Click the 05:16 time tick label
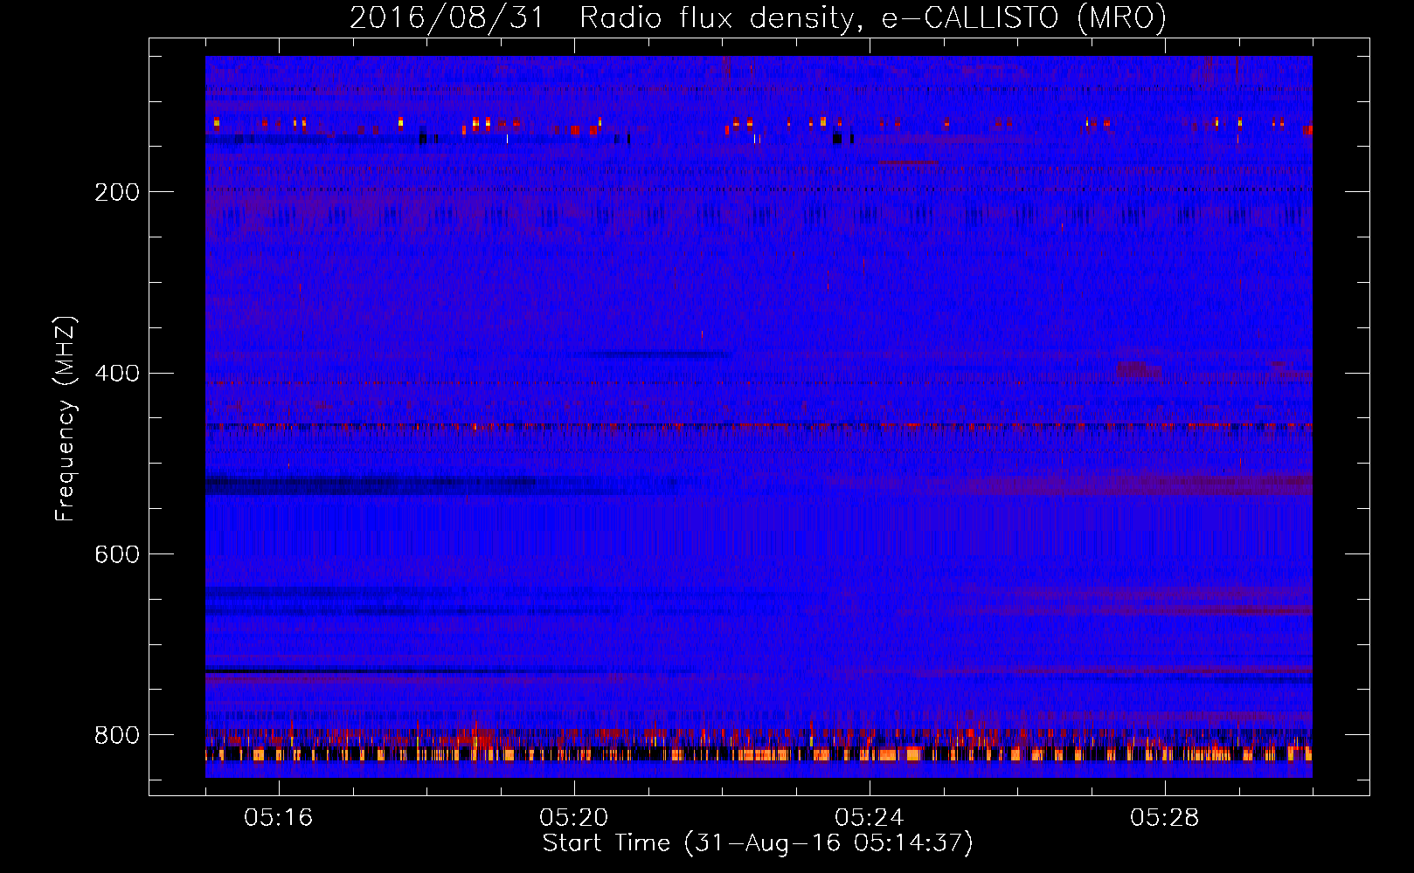 (279, 818)
